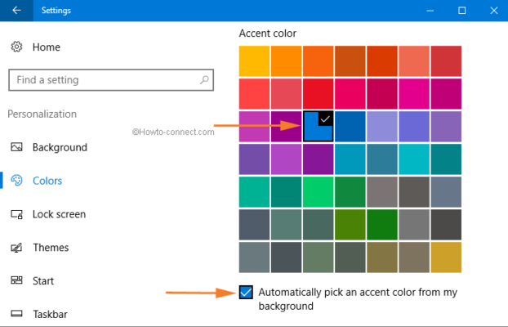Choose the salmon swatch in top row
The width and height of the screenshot is (508, 327).
[414, 61]
